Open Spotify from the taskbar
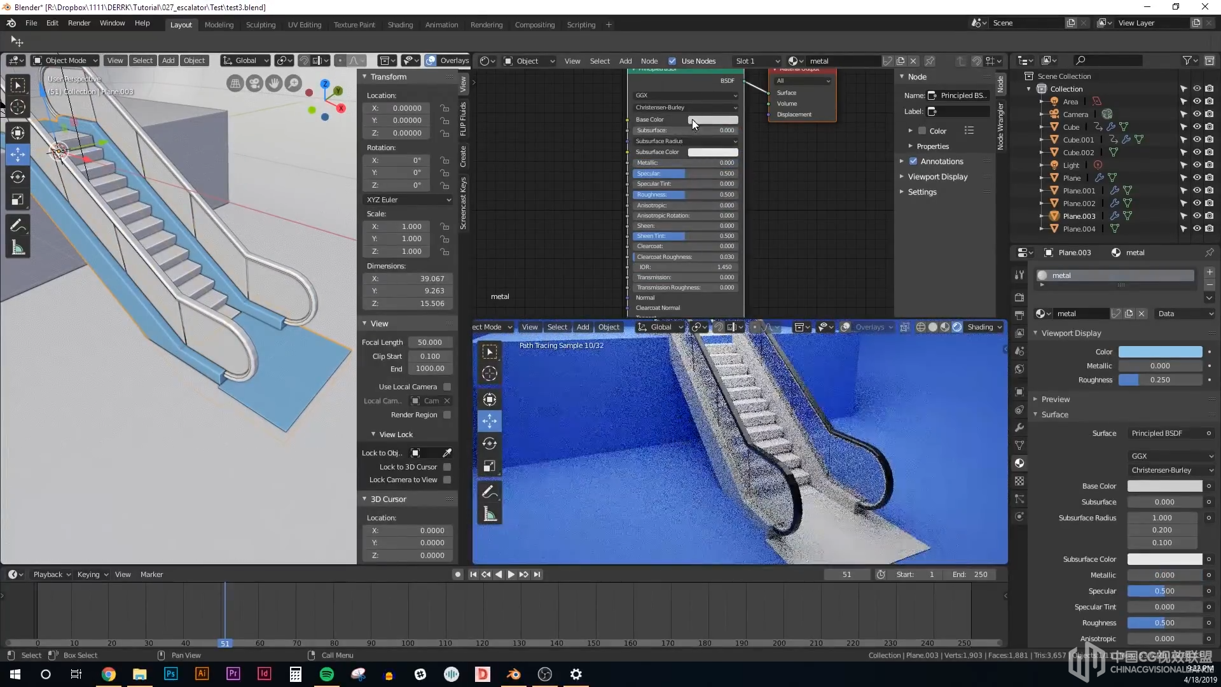The image size is (1221, 687). (327, 674)
